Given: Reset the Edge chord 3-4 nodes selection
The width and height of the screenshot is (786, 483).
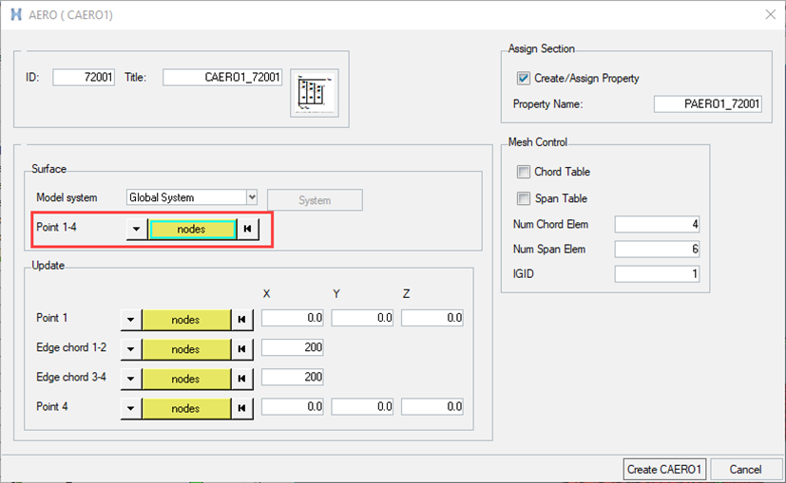Looking at the screenshot, I should (x=242, y=379).
